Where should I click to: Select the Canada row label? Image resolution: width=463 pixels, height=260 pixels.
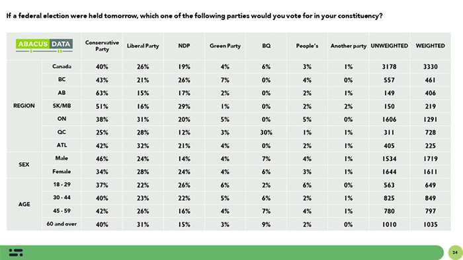coord(62,67)
